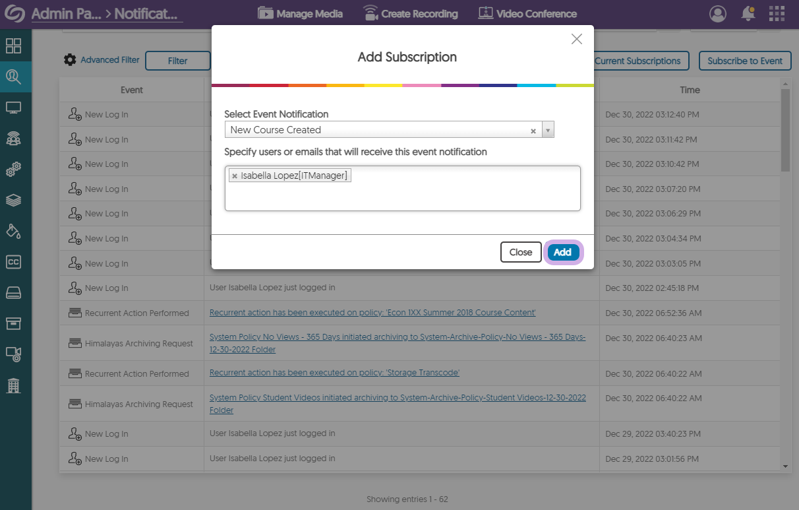Clear the New Course Created selection
The width and height of the screenshot is (799, 510).
coord(533,131)
